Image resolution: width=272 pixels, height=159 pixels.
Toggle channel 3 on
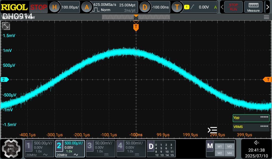[90, 145]
